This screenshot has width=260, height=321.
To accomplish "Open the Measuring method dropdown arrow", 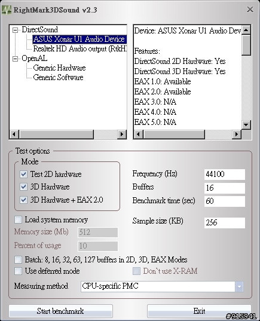I will (239, 286).
